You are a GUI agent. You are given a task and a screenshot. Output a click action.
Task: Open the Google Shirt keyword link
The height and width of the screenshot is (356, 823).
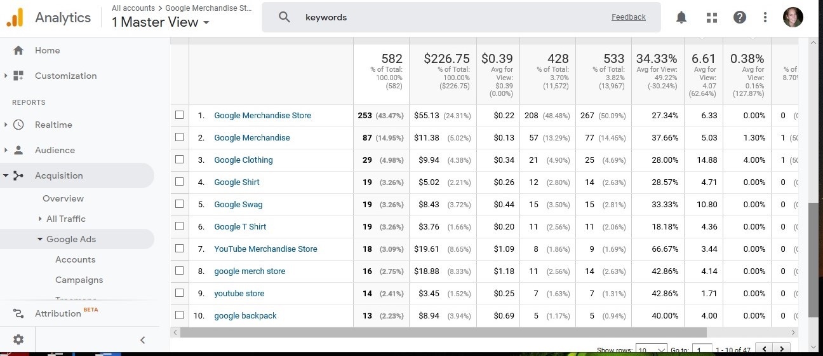click(x=237, y=182)
